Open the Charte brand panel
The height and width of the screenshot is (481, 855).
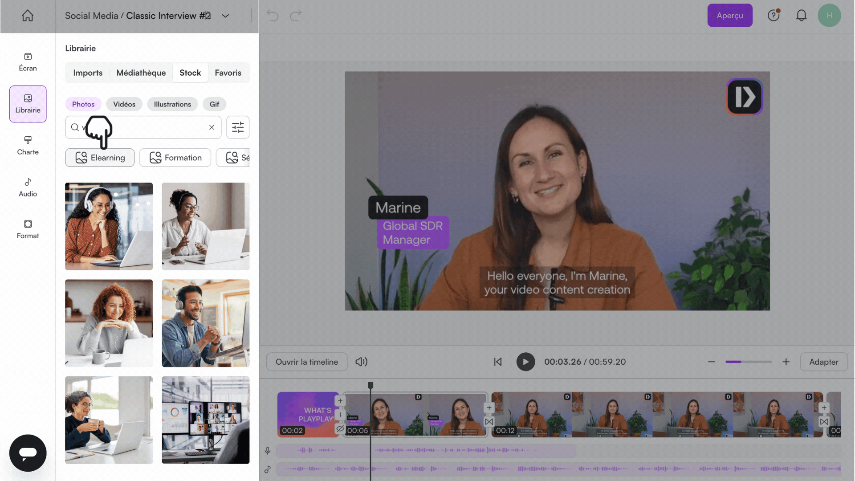coord(28,145)
